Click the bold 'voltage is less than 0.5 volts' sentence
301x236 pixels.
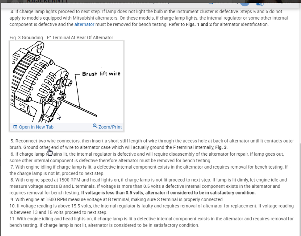tap(168, 193)
